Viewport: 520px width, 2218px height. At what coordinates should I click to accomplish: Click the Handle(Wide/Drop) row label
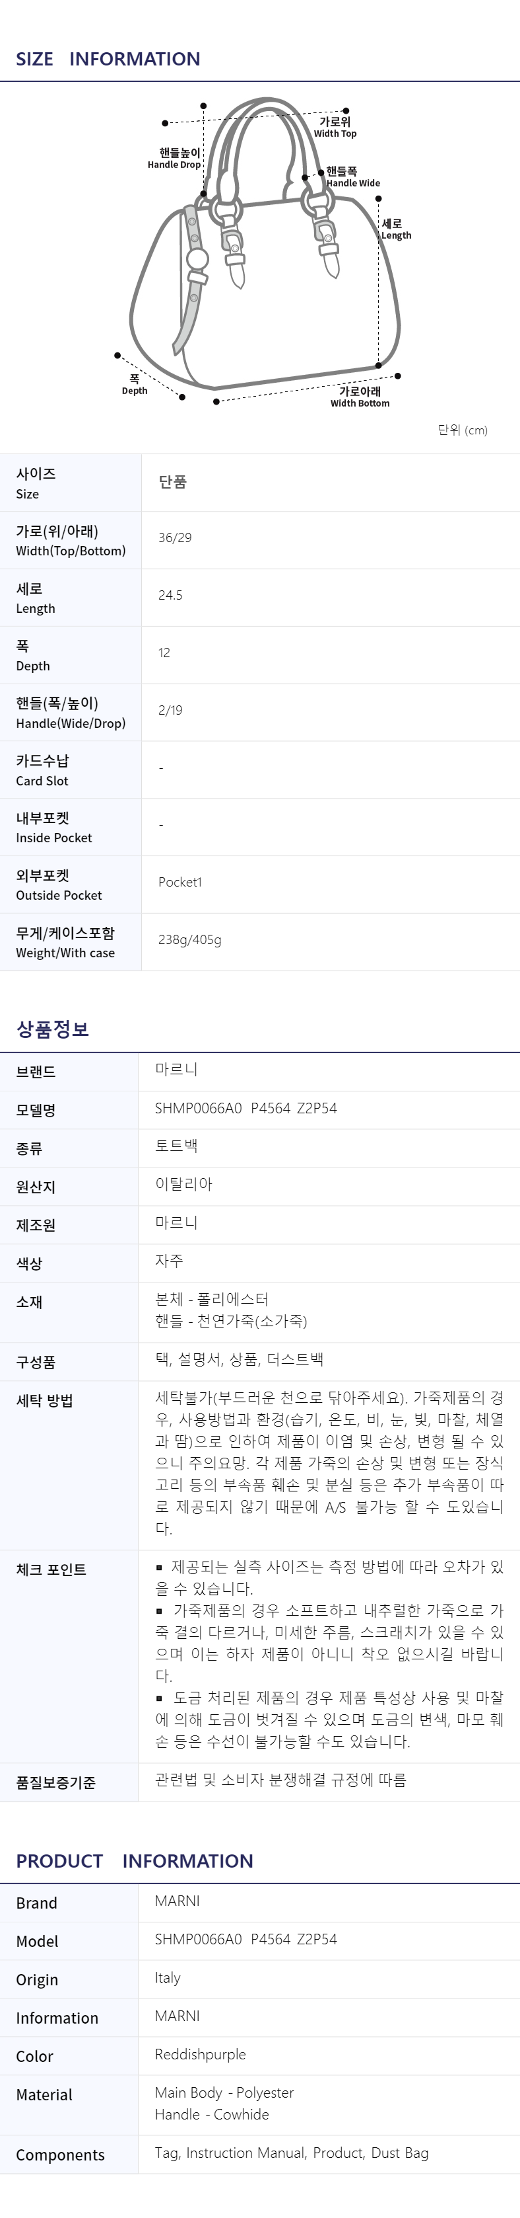tap(71, 713)
